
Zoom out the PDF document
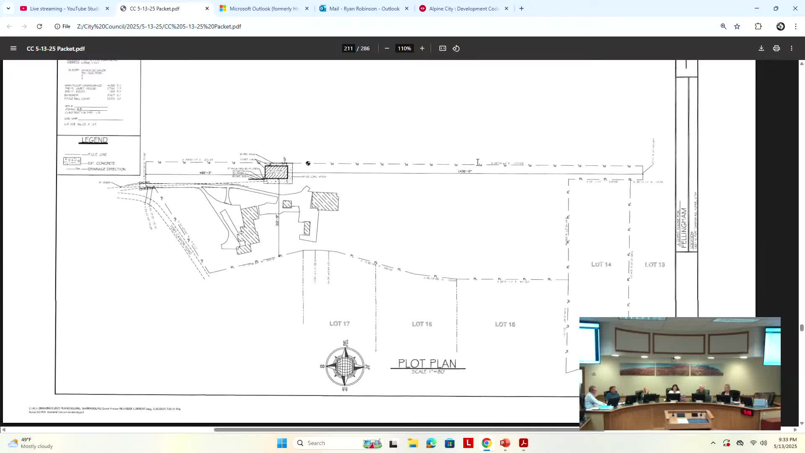[x=387, y=49]
